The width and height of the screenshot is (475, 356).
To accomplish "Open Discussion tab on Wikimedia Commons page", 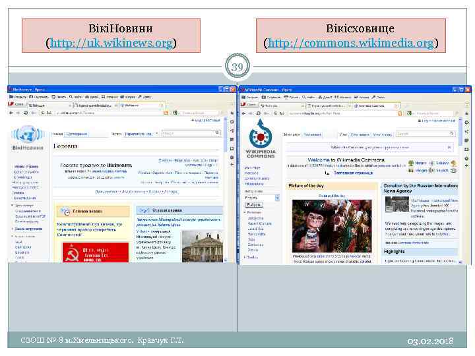I will (x=312, y=134).
